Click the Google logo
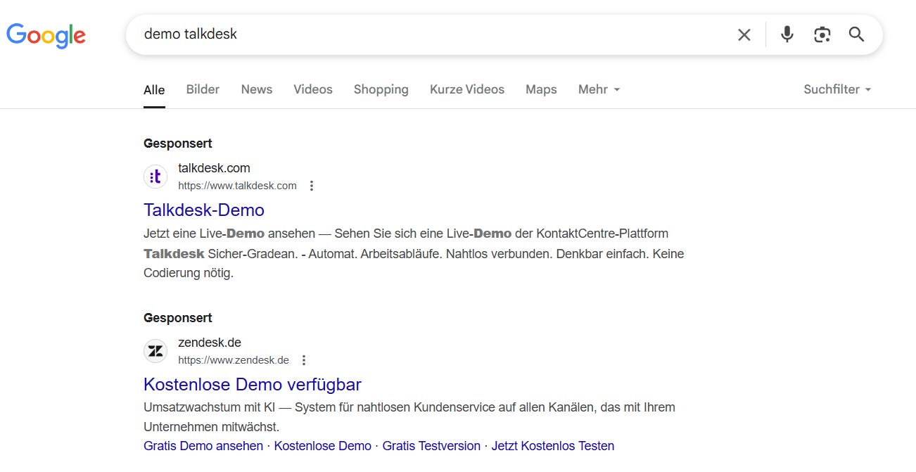Viewport: 916px width, 472px height. tap(46, 34)
